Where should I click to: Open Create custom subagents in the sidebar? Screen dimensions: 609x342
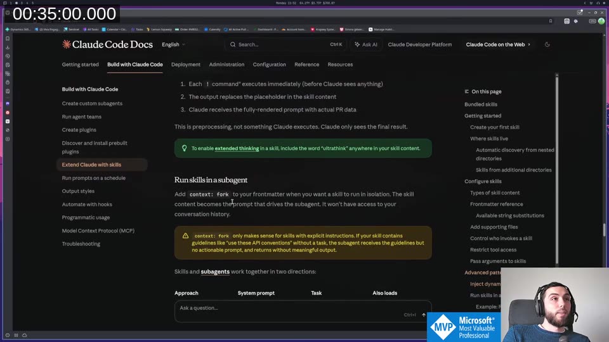pyautogui.click(x=92, y=103)
